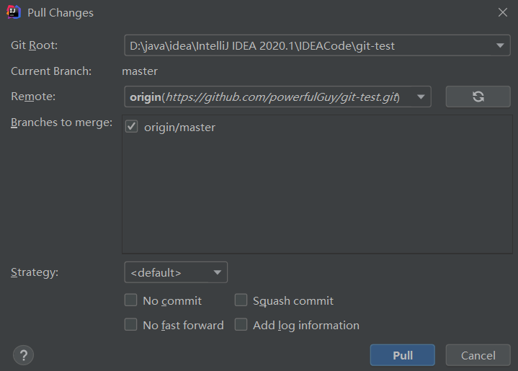Expand the Git Root dropdown arrow
This screenshot has width=518, height=371.
(501, 46)
